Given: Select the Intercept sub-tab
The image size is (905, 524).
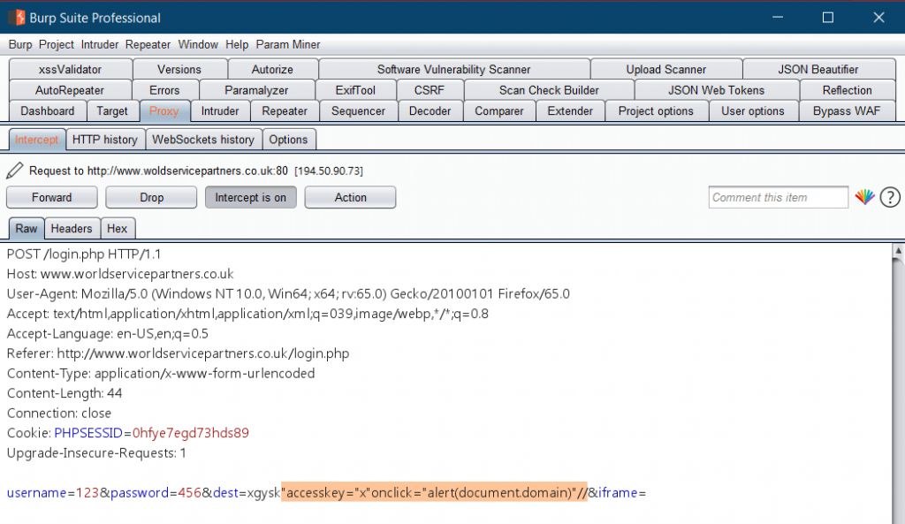Looking at the screenshot, I should pyautogui.click(x=36, y=140).
